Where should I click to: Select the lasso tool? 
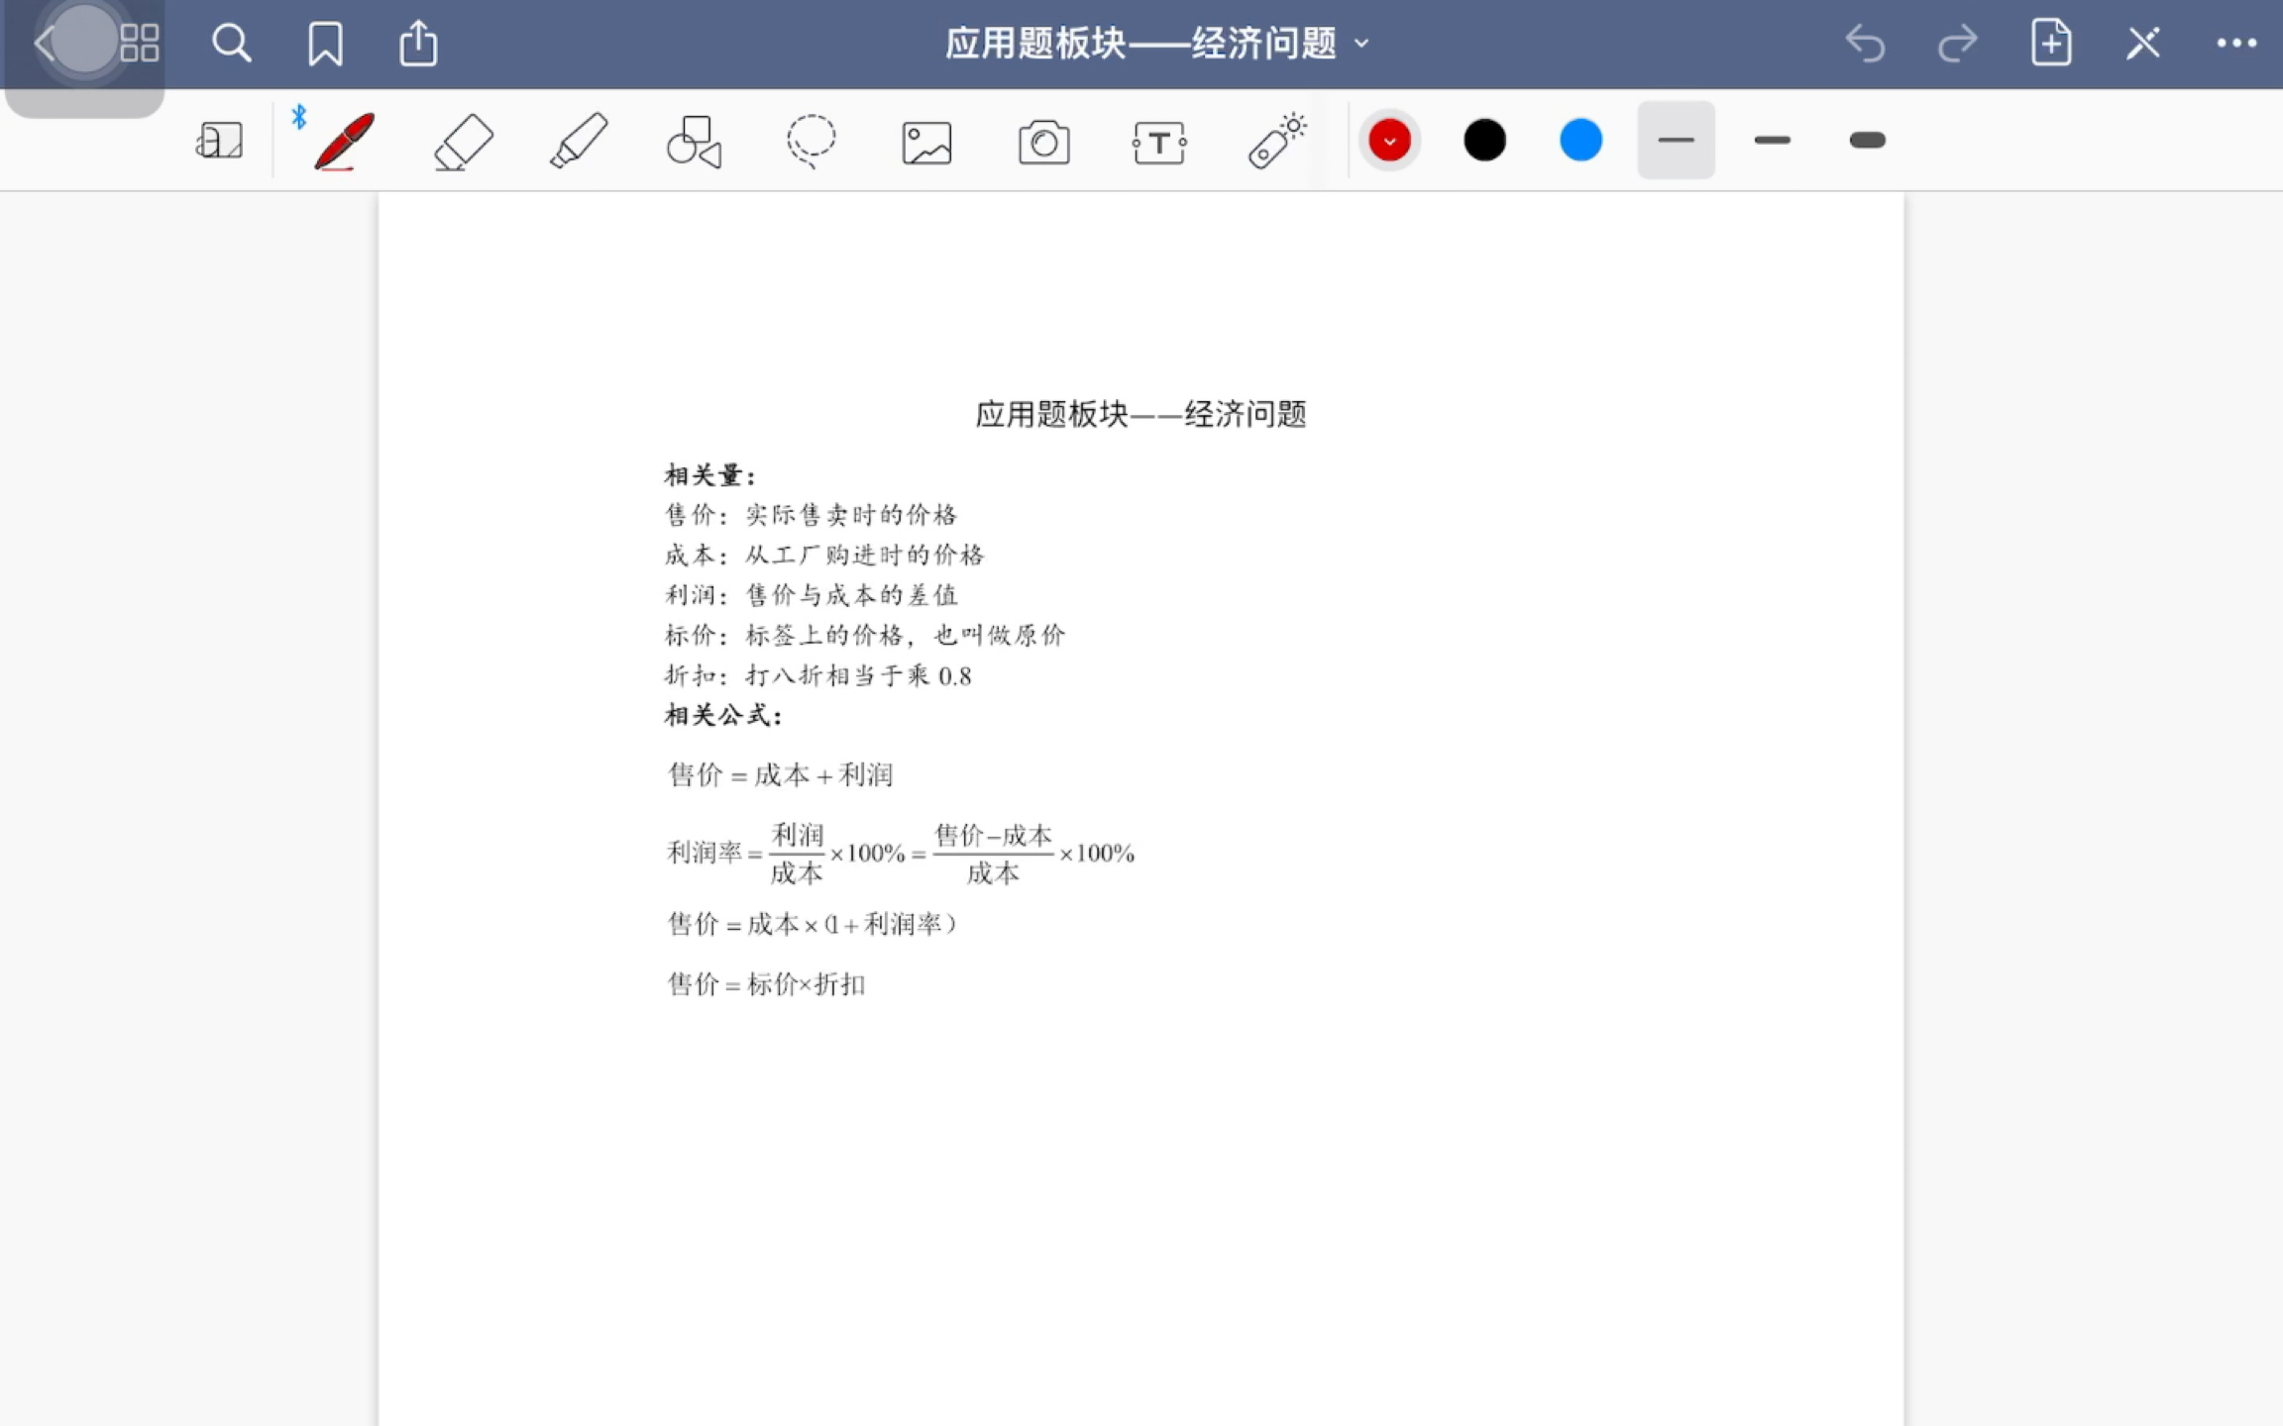point(811,141)
